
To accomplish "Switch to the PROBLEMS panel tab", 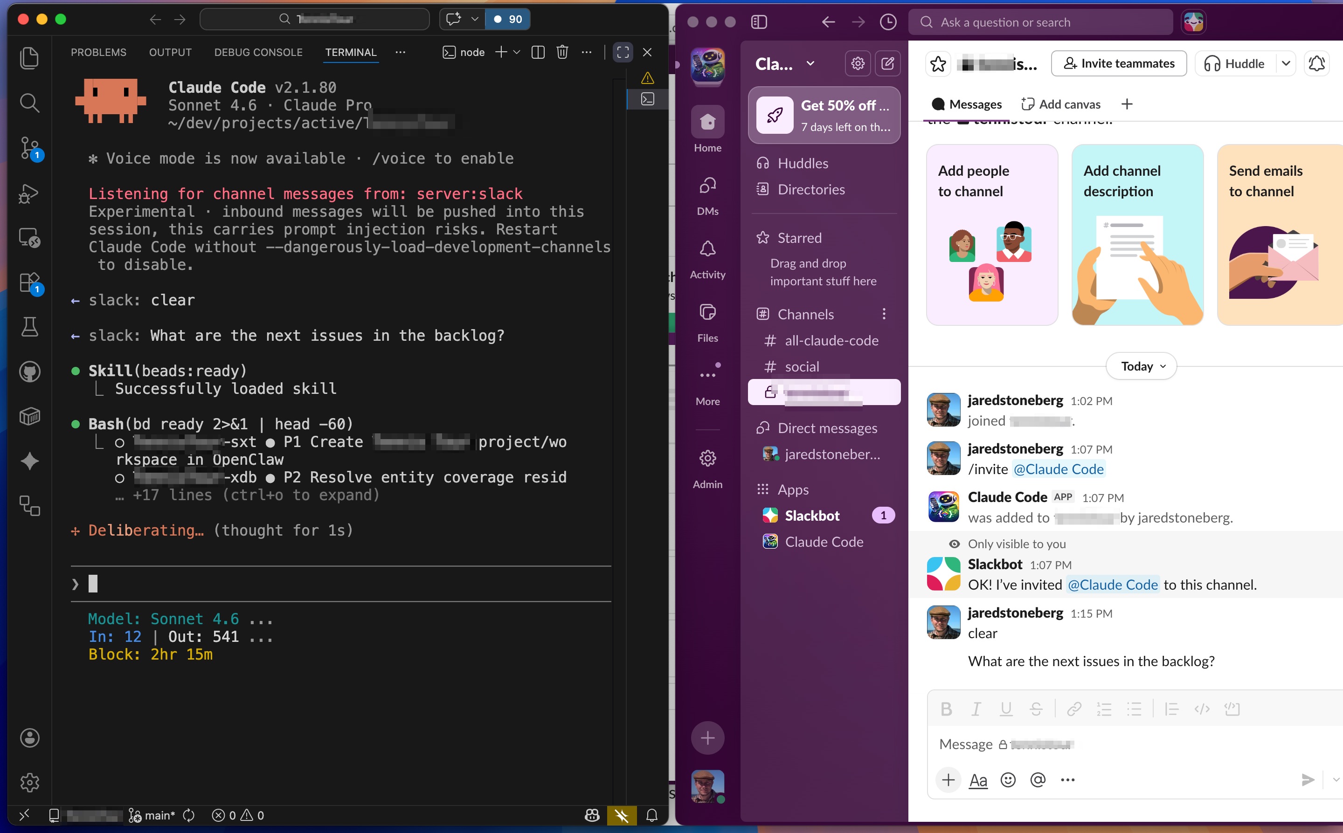I will tap(98, 52).
